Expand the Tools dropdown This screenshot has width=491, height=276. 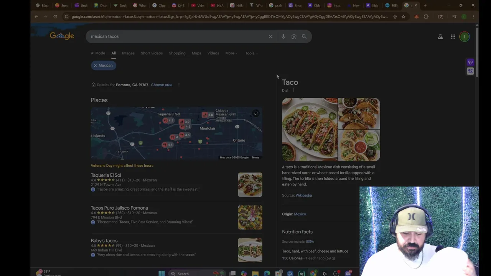coord(252,53)
